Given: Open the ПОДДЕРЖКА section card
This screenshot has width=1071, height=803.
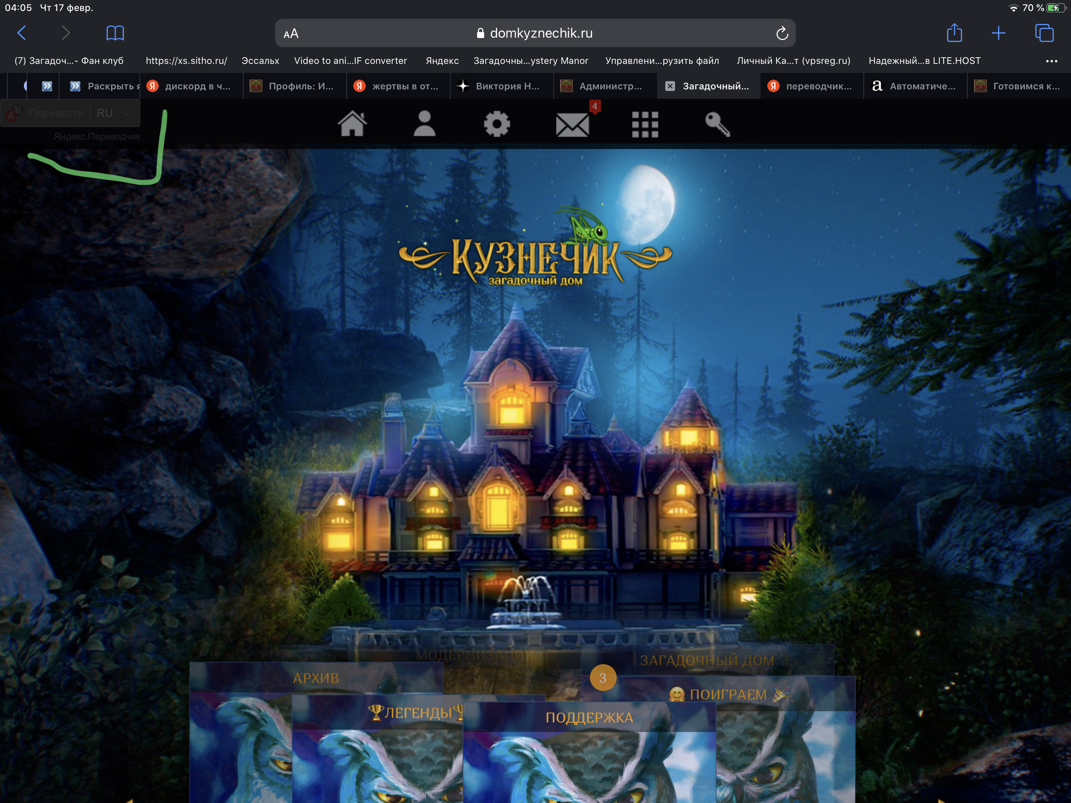Looking at the screenshot, I should (589, 718).
